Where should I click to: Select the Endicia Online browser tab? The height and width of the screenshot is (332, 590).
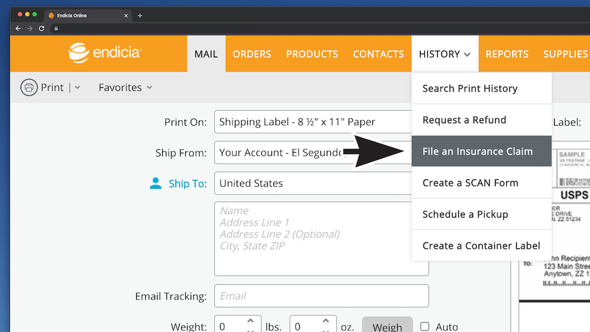88,16
